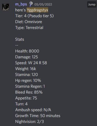Click the Speed: W 24 R 58 line

coord(31,63)
